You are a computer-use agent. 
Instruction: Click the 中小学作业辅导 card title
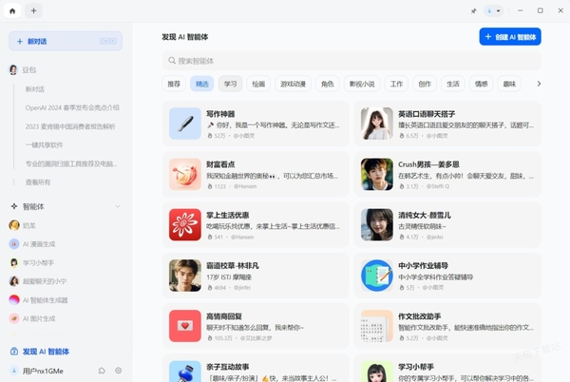(423, 266)
